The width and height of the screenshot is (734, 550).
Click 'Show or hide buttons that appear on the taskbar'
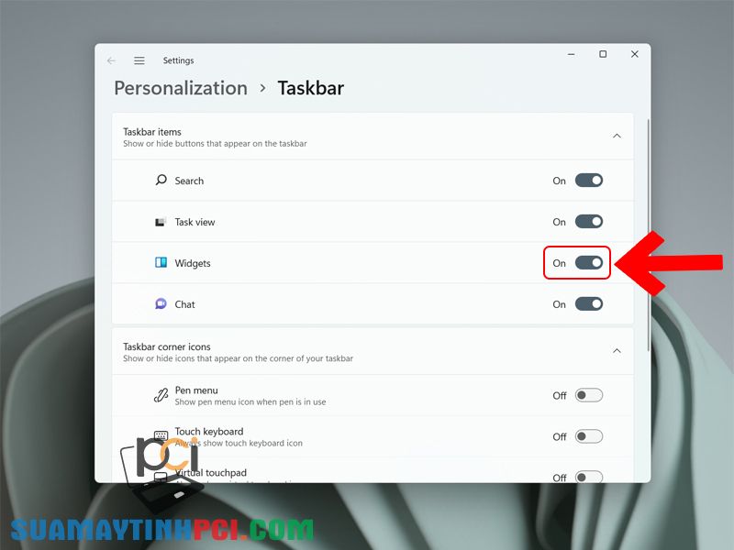[215, 144]
